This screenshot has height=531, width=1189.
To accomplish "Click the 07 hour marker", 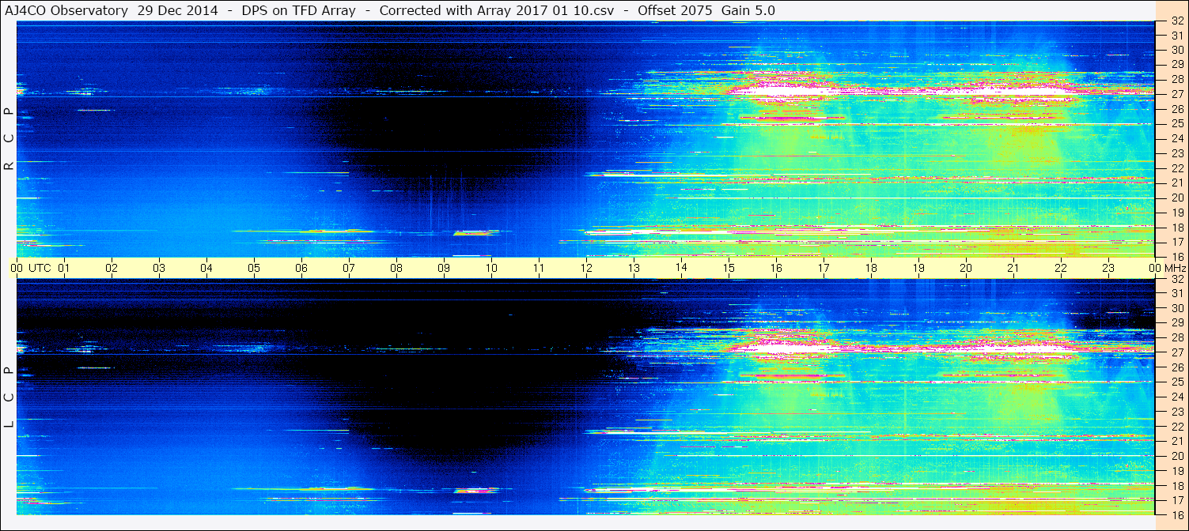I will pyautogui.click(x=349, y=268).
